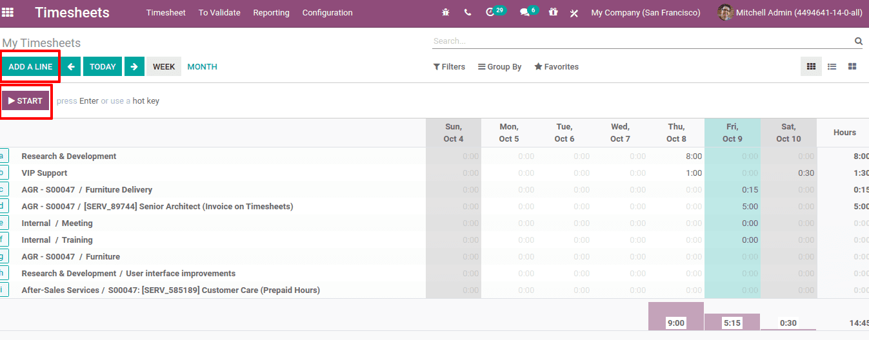Click the search magnifier icon
The width and height of the screenshot is (869, 340).
click(859, 41)
